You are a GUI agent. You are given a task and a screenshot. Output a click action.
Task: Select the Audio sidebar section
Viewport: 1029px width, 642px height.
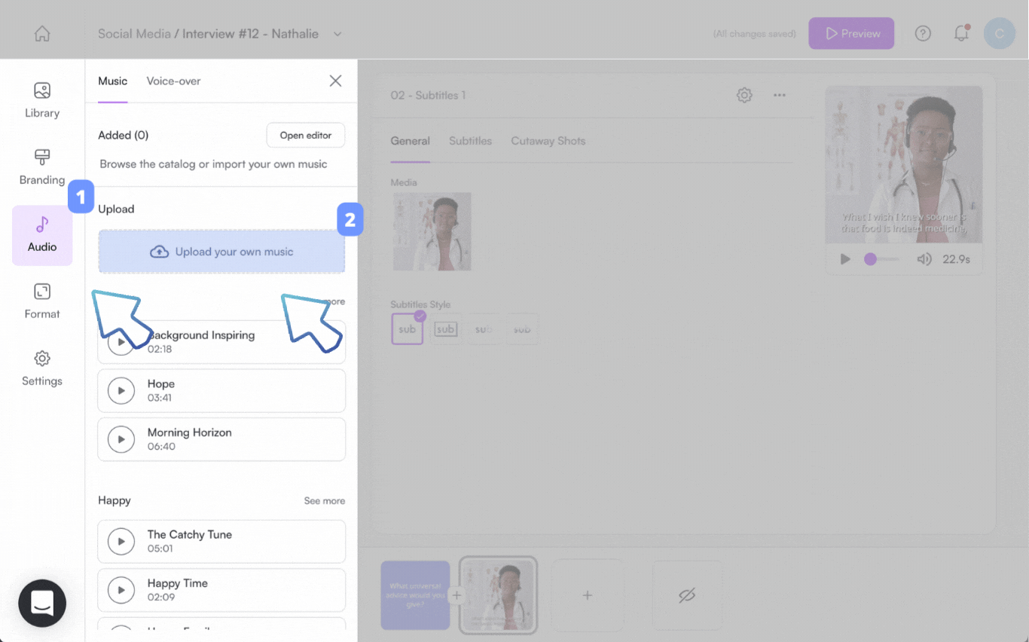pyautogui.click(x=42, y=235)
